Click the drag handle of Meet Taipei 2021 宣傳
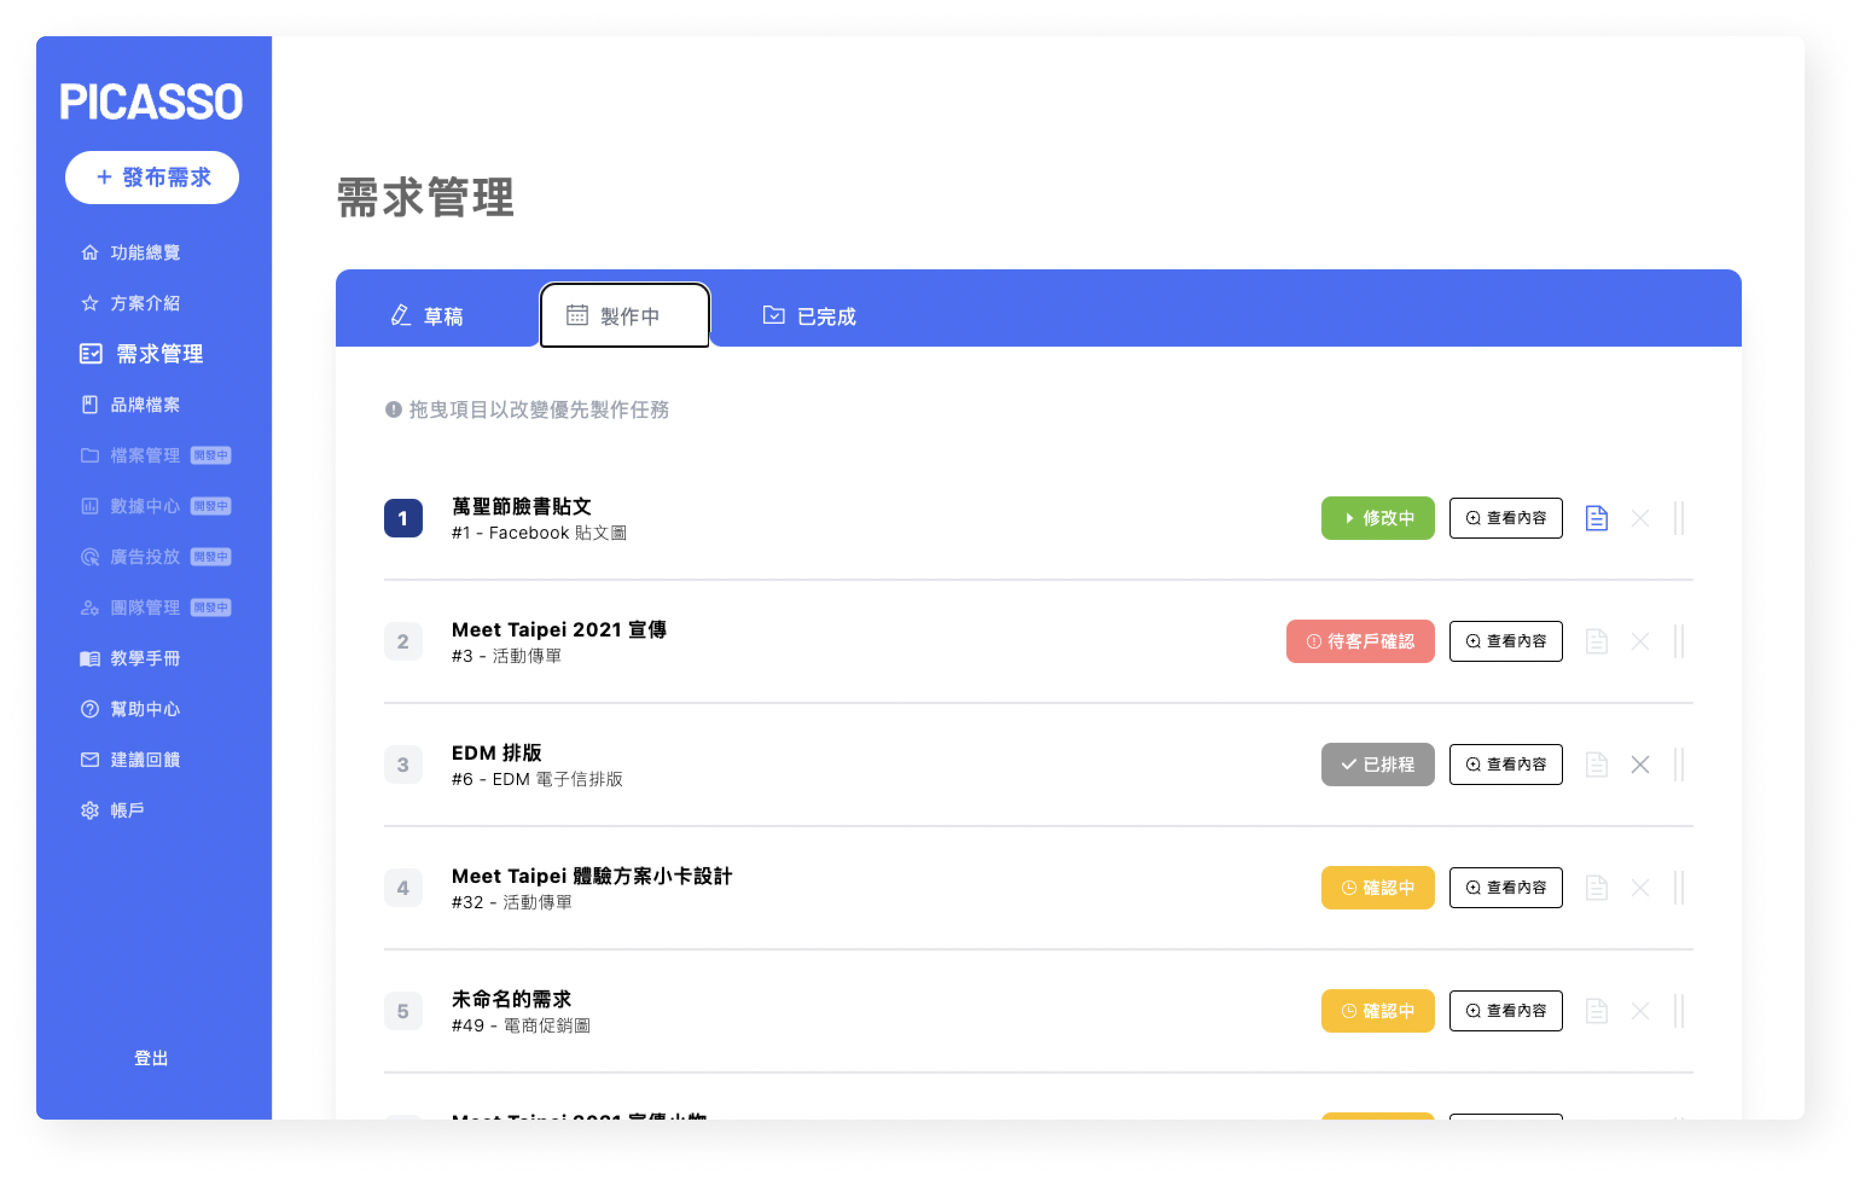 pos(1678,641)
